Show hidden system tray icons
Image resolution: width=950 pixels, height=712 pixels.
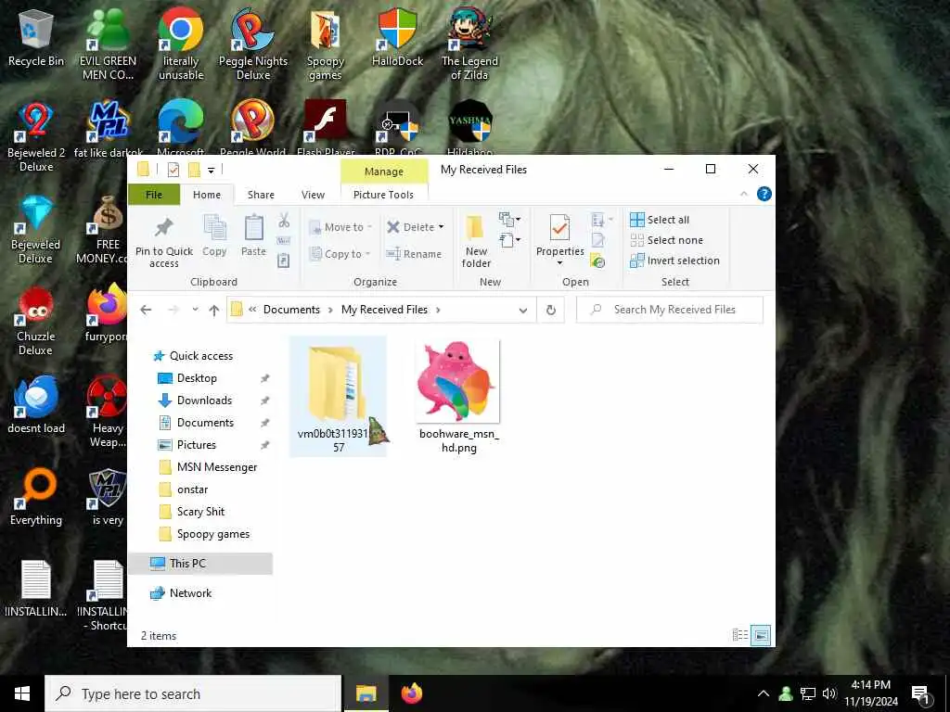(764, 693)
